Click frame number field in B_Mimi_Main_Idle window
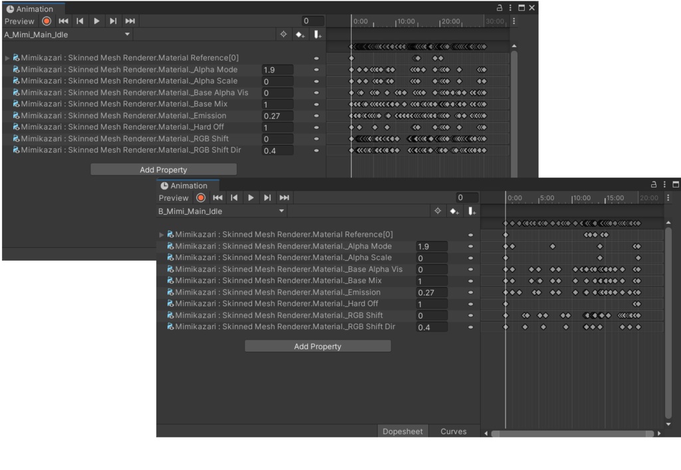This screenshot has width=681, height=470. pos(468,197)
